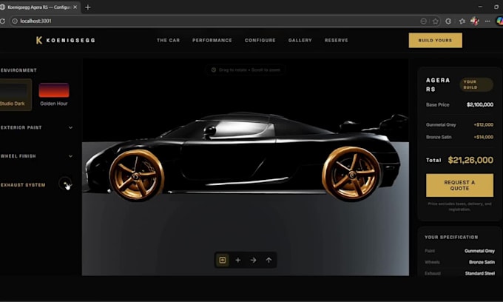Image resolution: width=503 pixels, height=302 pixels.
Task: Click the Base Price $2,100,000 value
Action: pos(480,104)
